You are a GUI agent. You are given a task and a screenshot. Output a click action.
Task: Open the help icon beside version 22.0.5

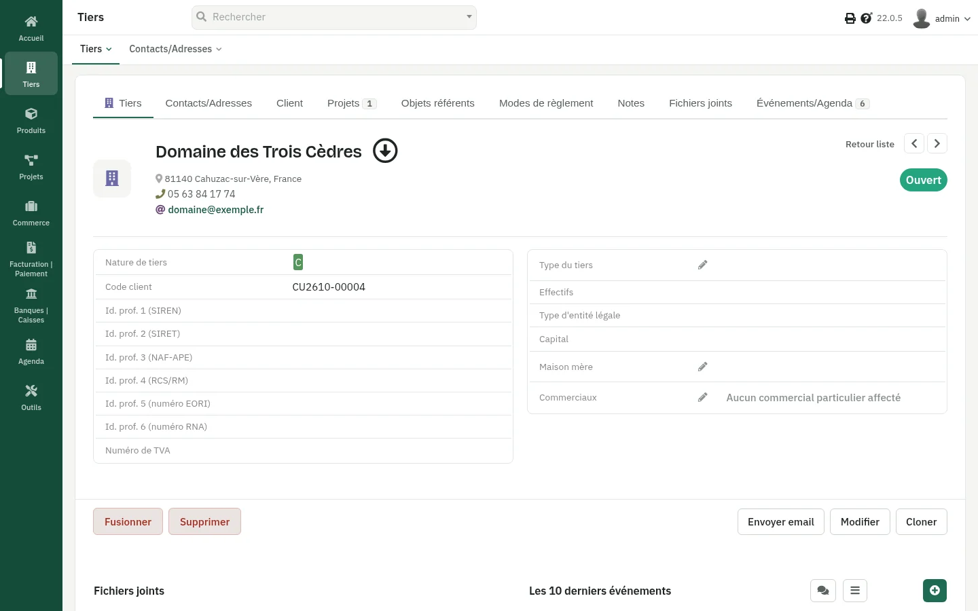(866, 18)
